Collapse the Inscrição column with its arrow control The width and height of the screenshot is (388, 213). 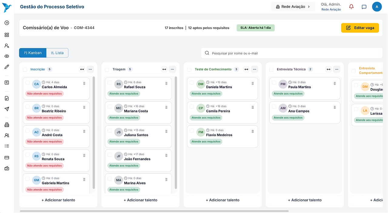(x=82, y=69)
